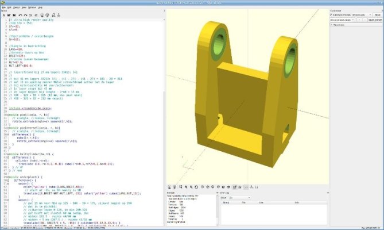Click the 'include <roundedcube.scad>' line
The width and height of the screenshot is (384, 230).
tap(30, 108)
